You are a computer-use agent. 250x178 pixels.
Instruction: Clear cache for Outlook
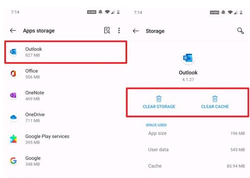[215, 102]
